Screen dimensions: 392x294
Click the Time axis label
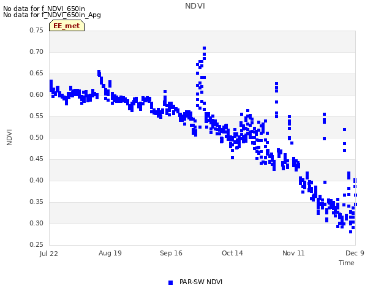(x=346, y=263)
